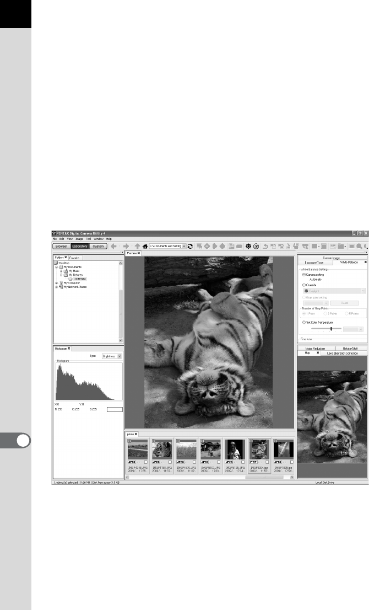The image size is (369, 610).
Task: Close the Folders panel tab
Action: pos(66,258)
